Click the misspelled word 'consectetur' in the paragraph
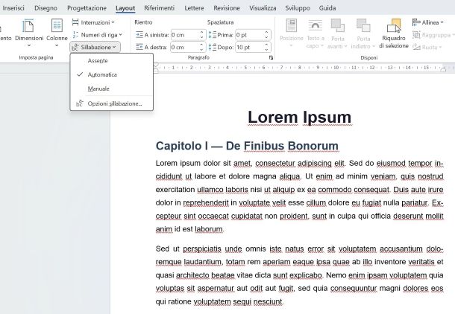Viewport: 455px width, 314px height. [x=275, y=163]
